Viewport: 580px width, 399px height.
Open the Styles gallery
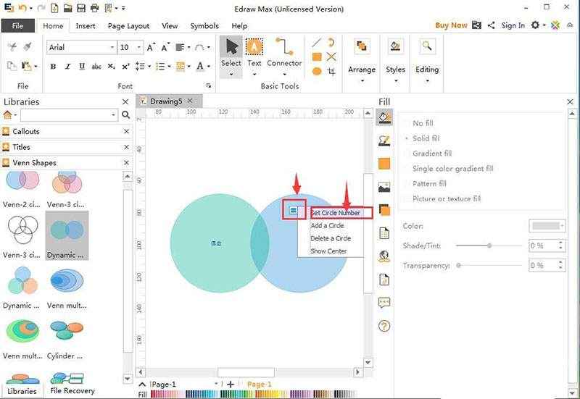click(x=395, y=56)
